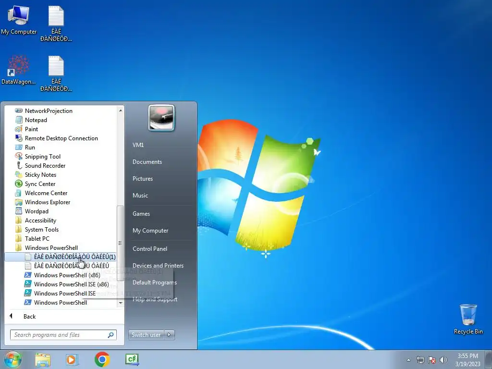Click the Show desktop button
The image size is (492, 369).
tap(489, 360)
